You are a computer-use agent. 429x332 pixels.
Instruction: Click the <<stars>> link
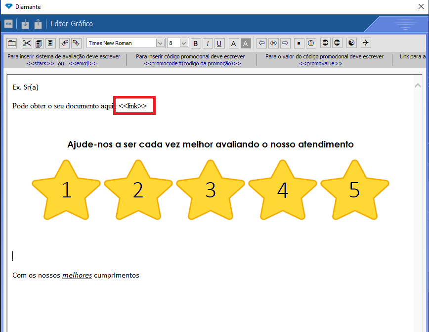coord(41,64)
